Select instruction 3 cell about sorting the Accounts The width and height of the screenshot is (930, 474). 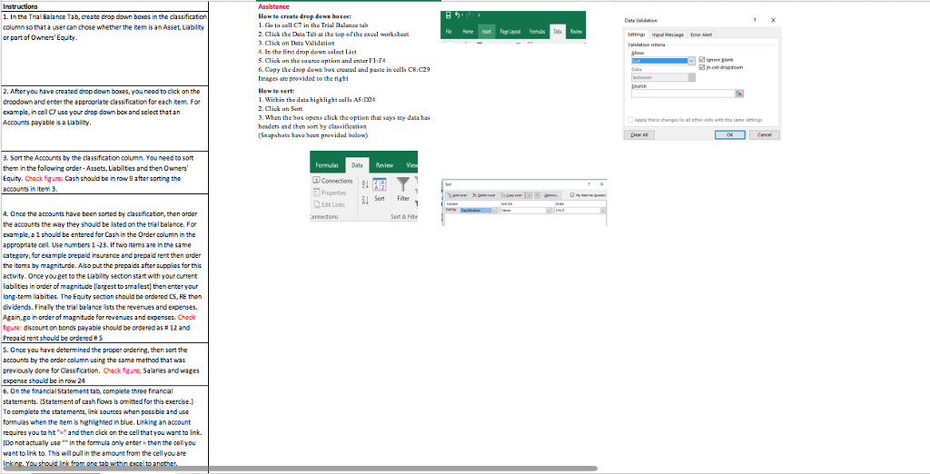pyautogui.click(x=104, y=172)
